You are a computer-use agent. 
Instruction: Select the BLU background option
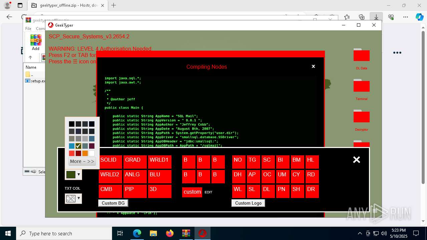[x=160, y=177]
